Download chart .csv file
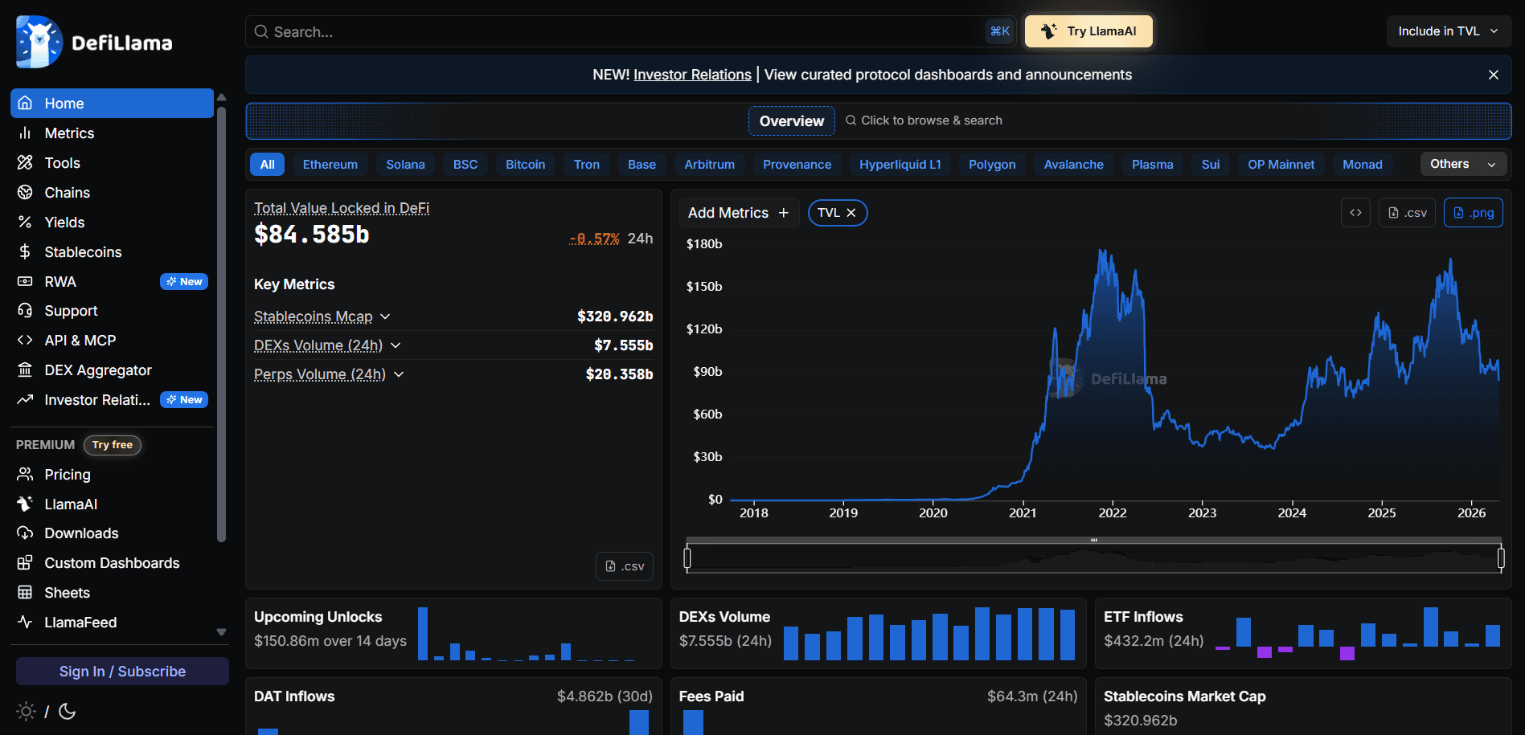 (1407, 213)
